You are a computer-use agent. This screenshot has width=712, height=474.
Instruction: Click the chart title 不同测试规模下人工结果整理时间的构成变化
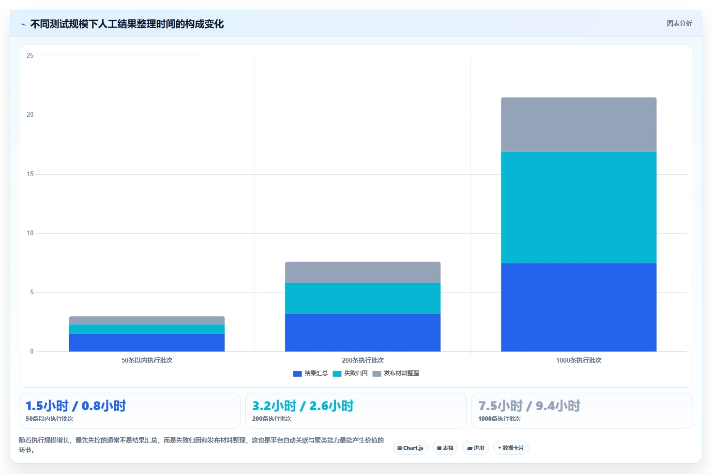tap(127, 24)
